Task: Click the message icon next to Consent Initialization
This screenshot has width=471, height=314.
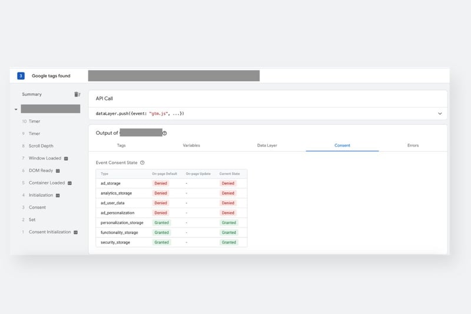Action: [x=76, y=232]
